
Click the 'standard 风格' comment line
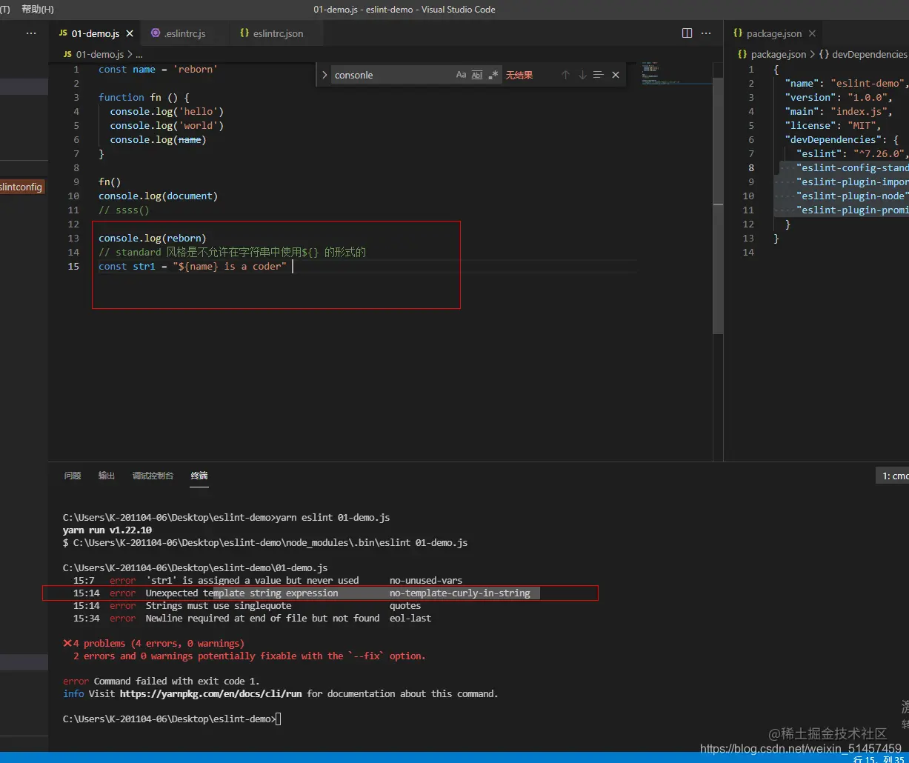pos(233,253)
